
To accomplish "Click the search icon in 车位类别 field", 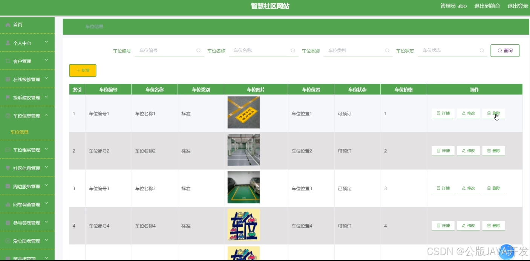I will (387, 50).
